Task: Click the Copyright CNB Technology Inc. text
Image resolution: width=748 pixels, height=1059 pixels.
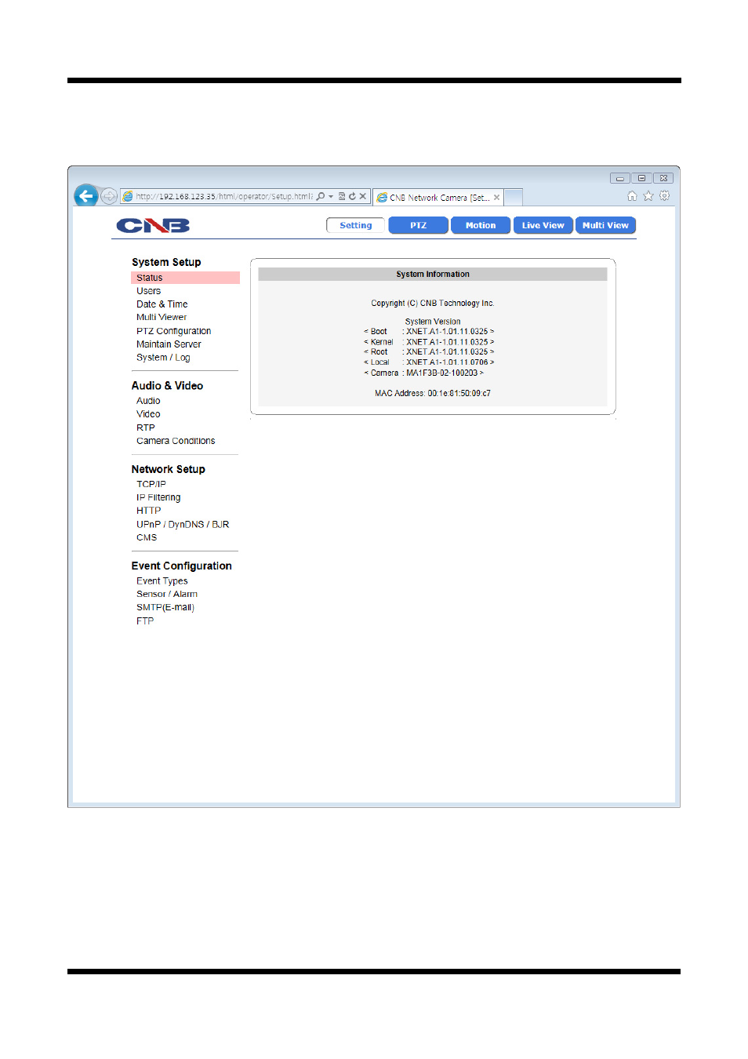Action: [x=433, y=304]
